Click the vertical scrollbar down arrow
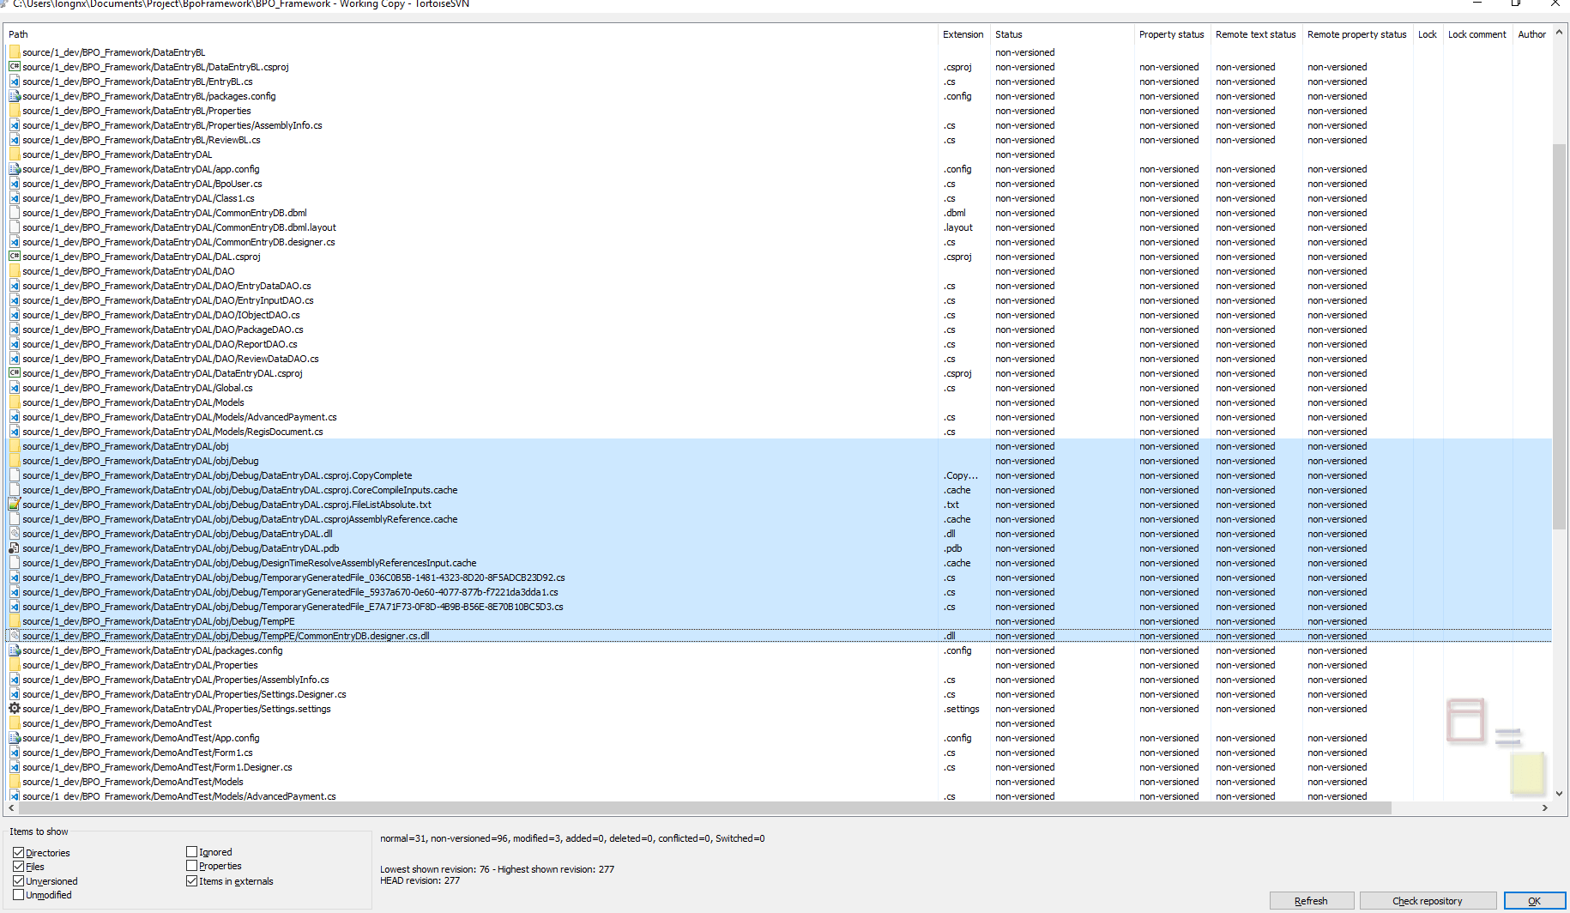 [x=1559, y=794]
